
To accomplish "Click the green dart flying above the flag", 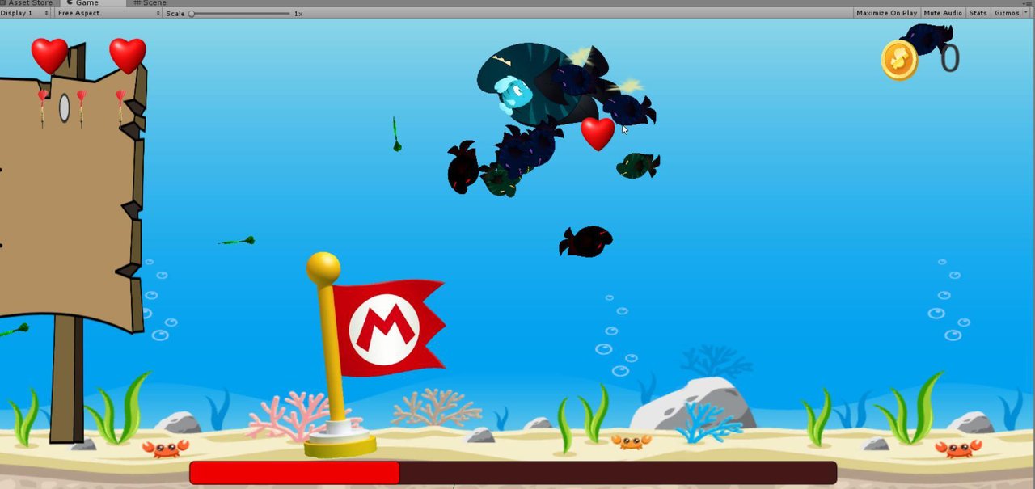I will (x=236, y=241).
